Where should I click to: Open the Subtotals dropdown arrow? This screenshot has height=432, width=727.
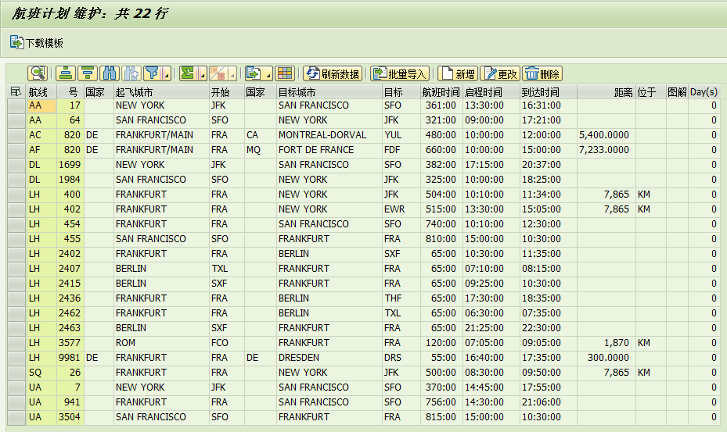pos(232,73)
